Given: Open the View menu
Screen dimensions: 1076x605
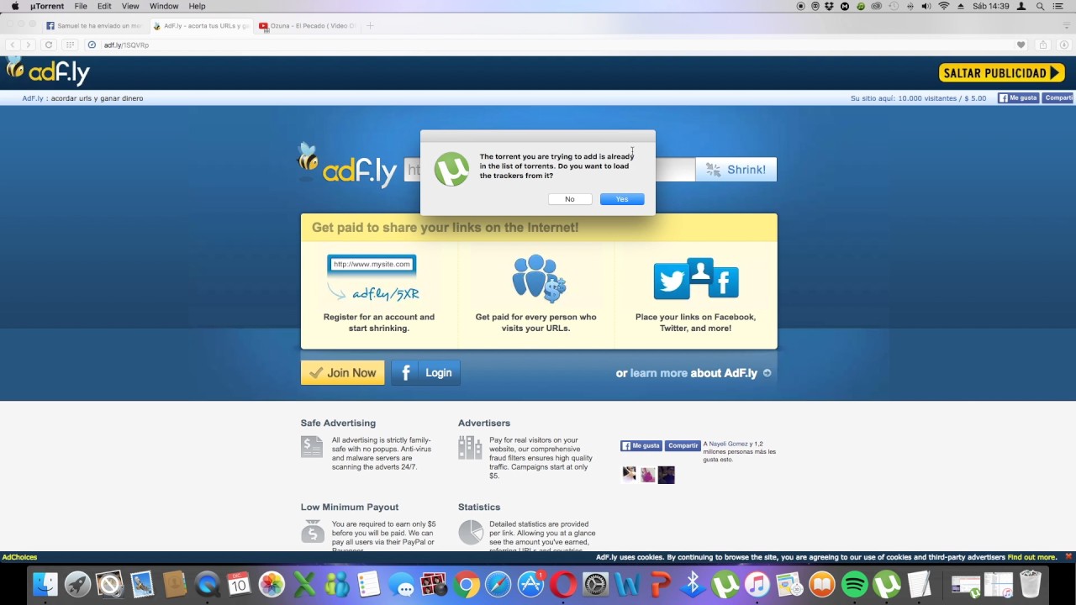Looking at the screenshot, I should [130, 6].
